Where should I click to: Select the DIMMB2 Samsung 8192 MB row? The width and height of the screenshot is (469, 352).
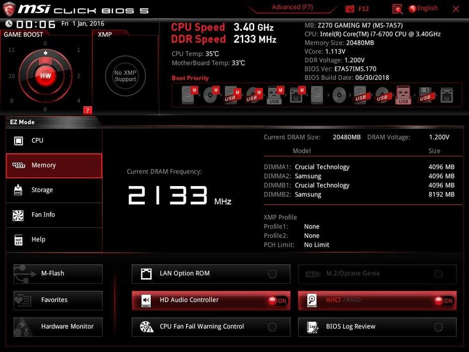click(359, 195)
